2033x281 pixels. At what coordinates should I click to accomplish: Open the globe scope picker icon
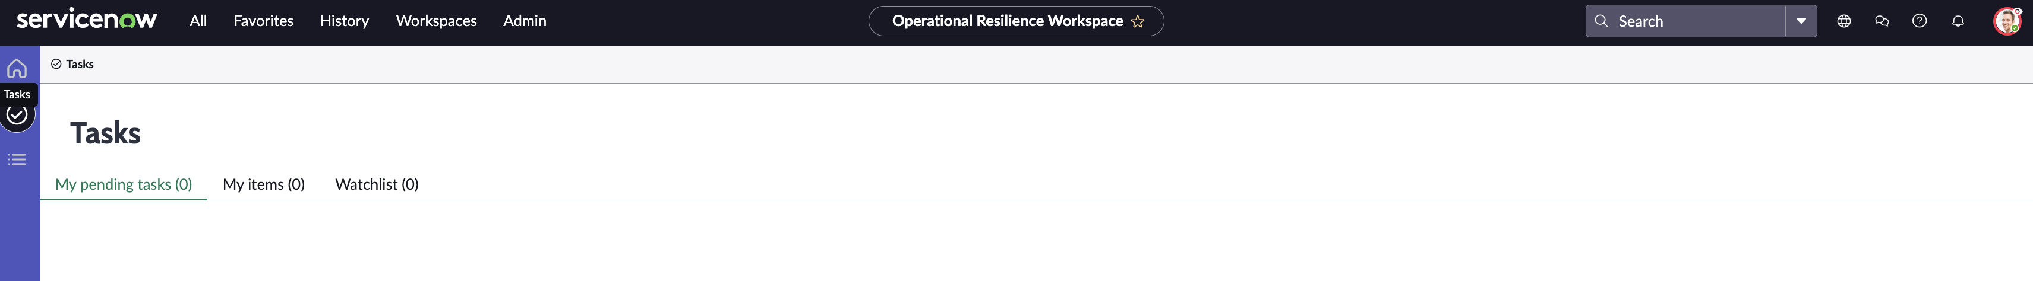click(x=1843, y=21)
